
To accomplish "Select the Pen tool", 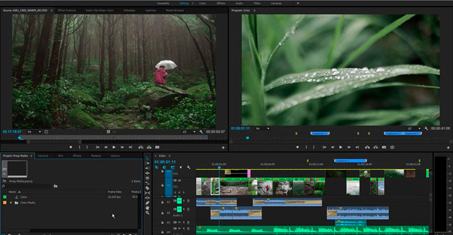I will [148, 202].
